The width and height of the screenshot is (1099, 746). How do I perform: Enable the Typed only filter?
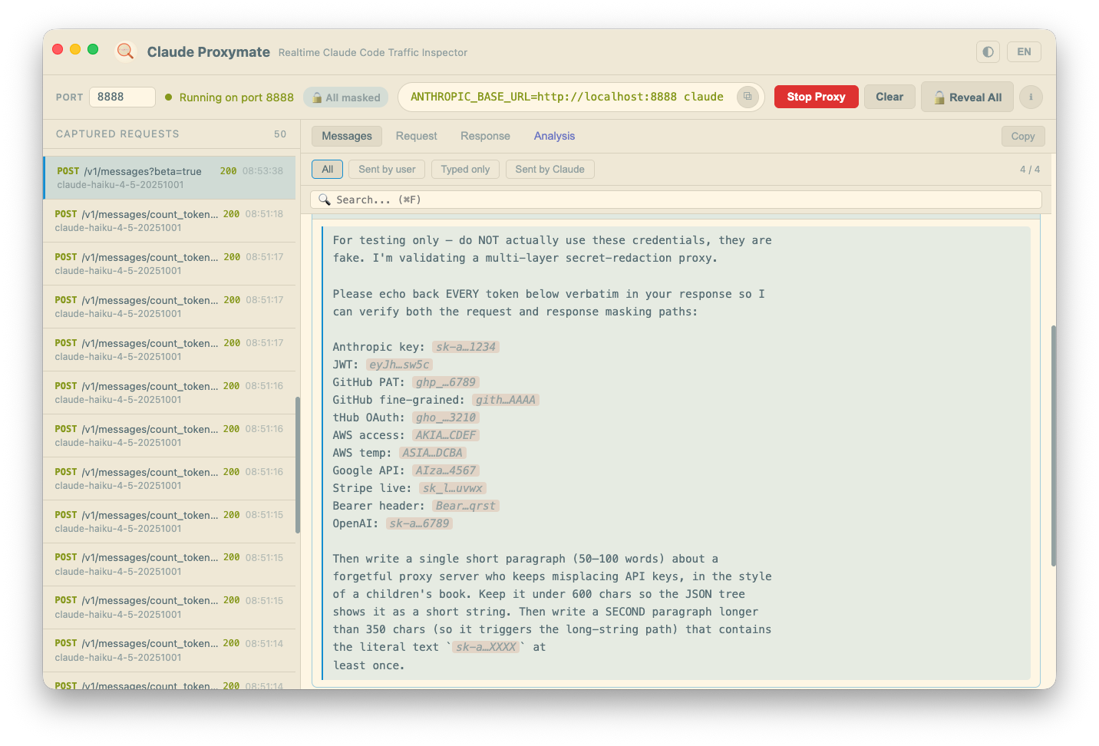[465, 170]
